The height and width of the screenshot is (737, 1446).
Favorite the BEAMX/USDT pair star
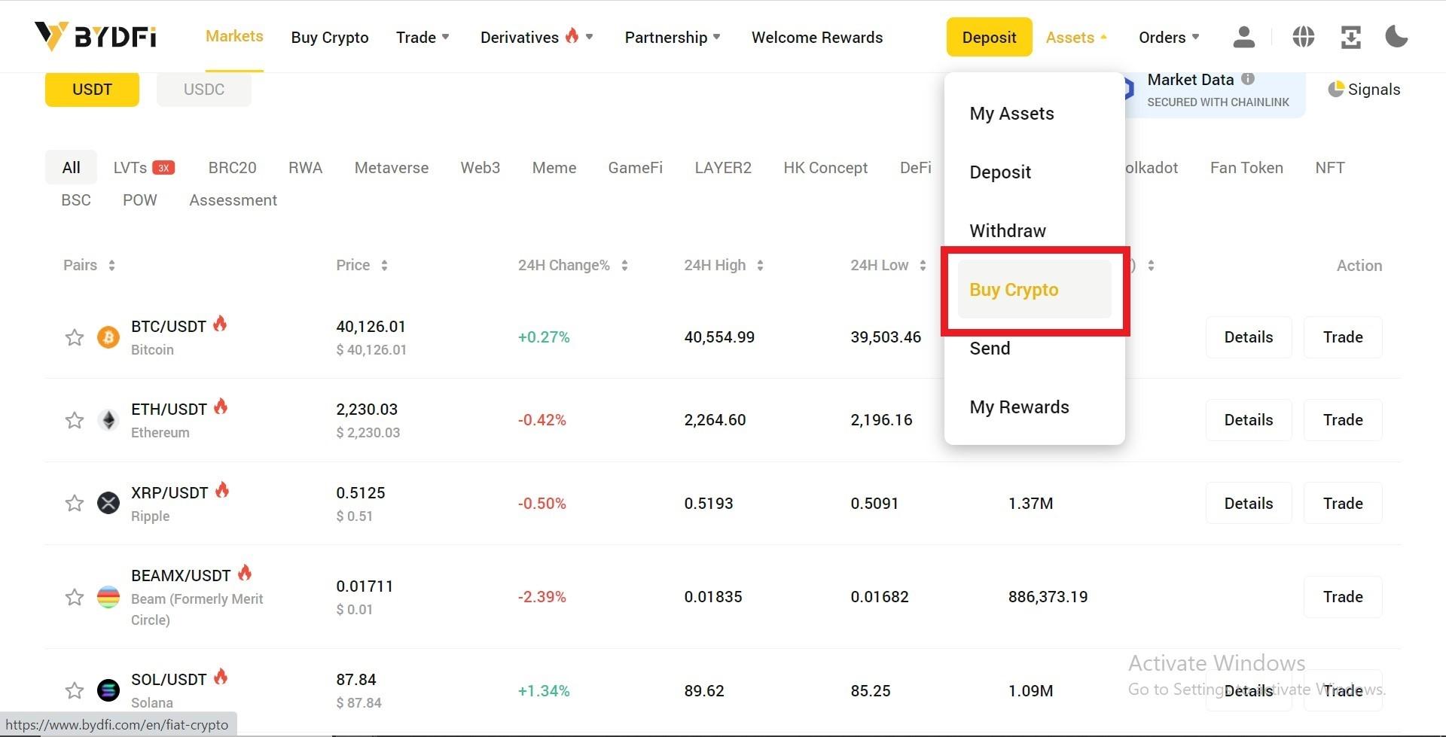click(x=74, y=597)
